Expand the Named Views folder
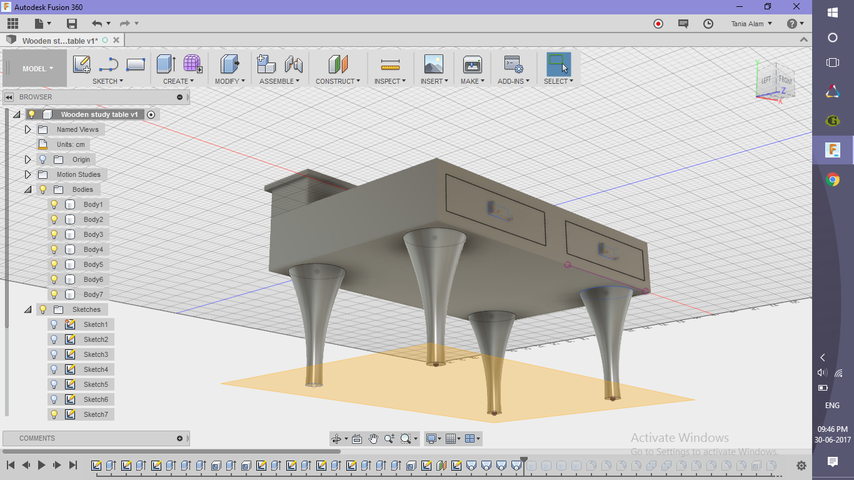Viewport: 854px width, 480px height. 28,129
